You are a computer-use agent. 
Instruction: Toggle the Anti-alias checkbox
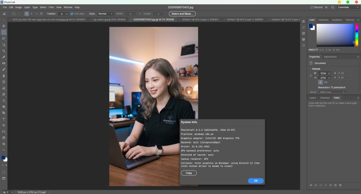tap(72, 14)
